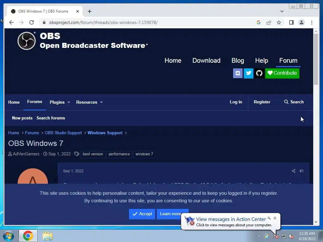Screen dimensions: 323x242
Task: Click the share icon on post #1
Action: [x=294, y=171]
